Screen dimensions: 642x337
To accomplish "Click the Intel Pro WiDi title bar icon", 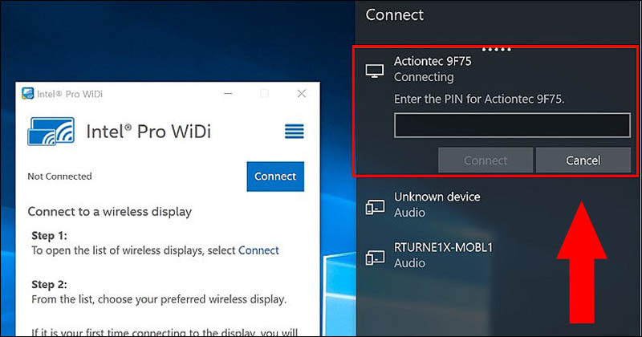I will [x=28, y=94].
